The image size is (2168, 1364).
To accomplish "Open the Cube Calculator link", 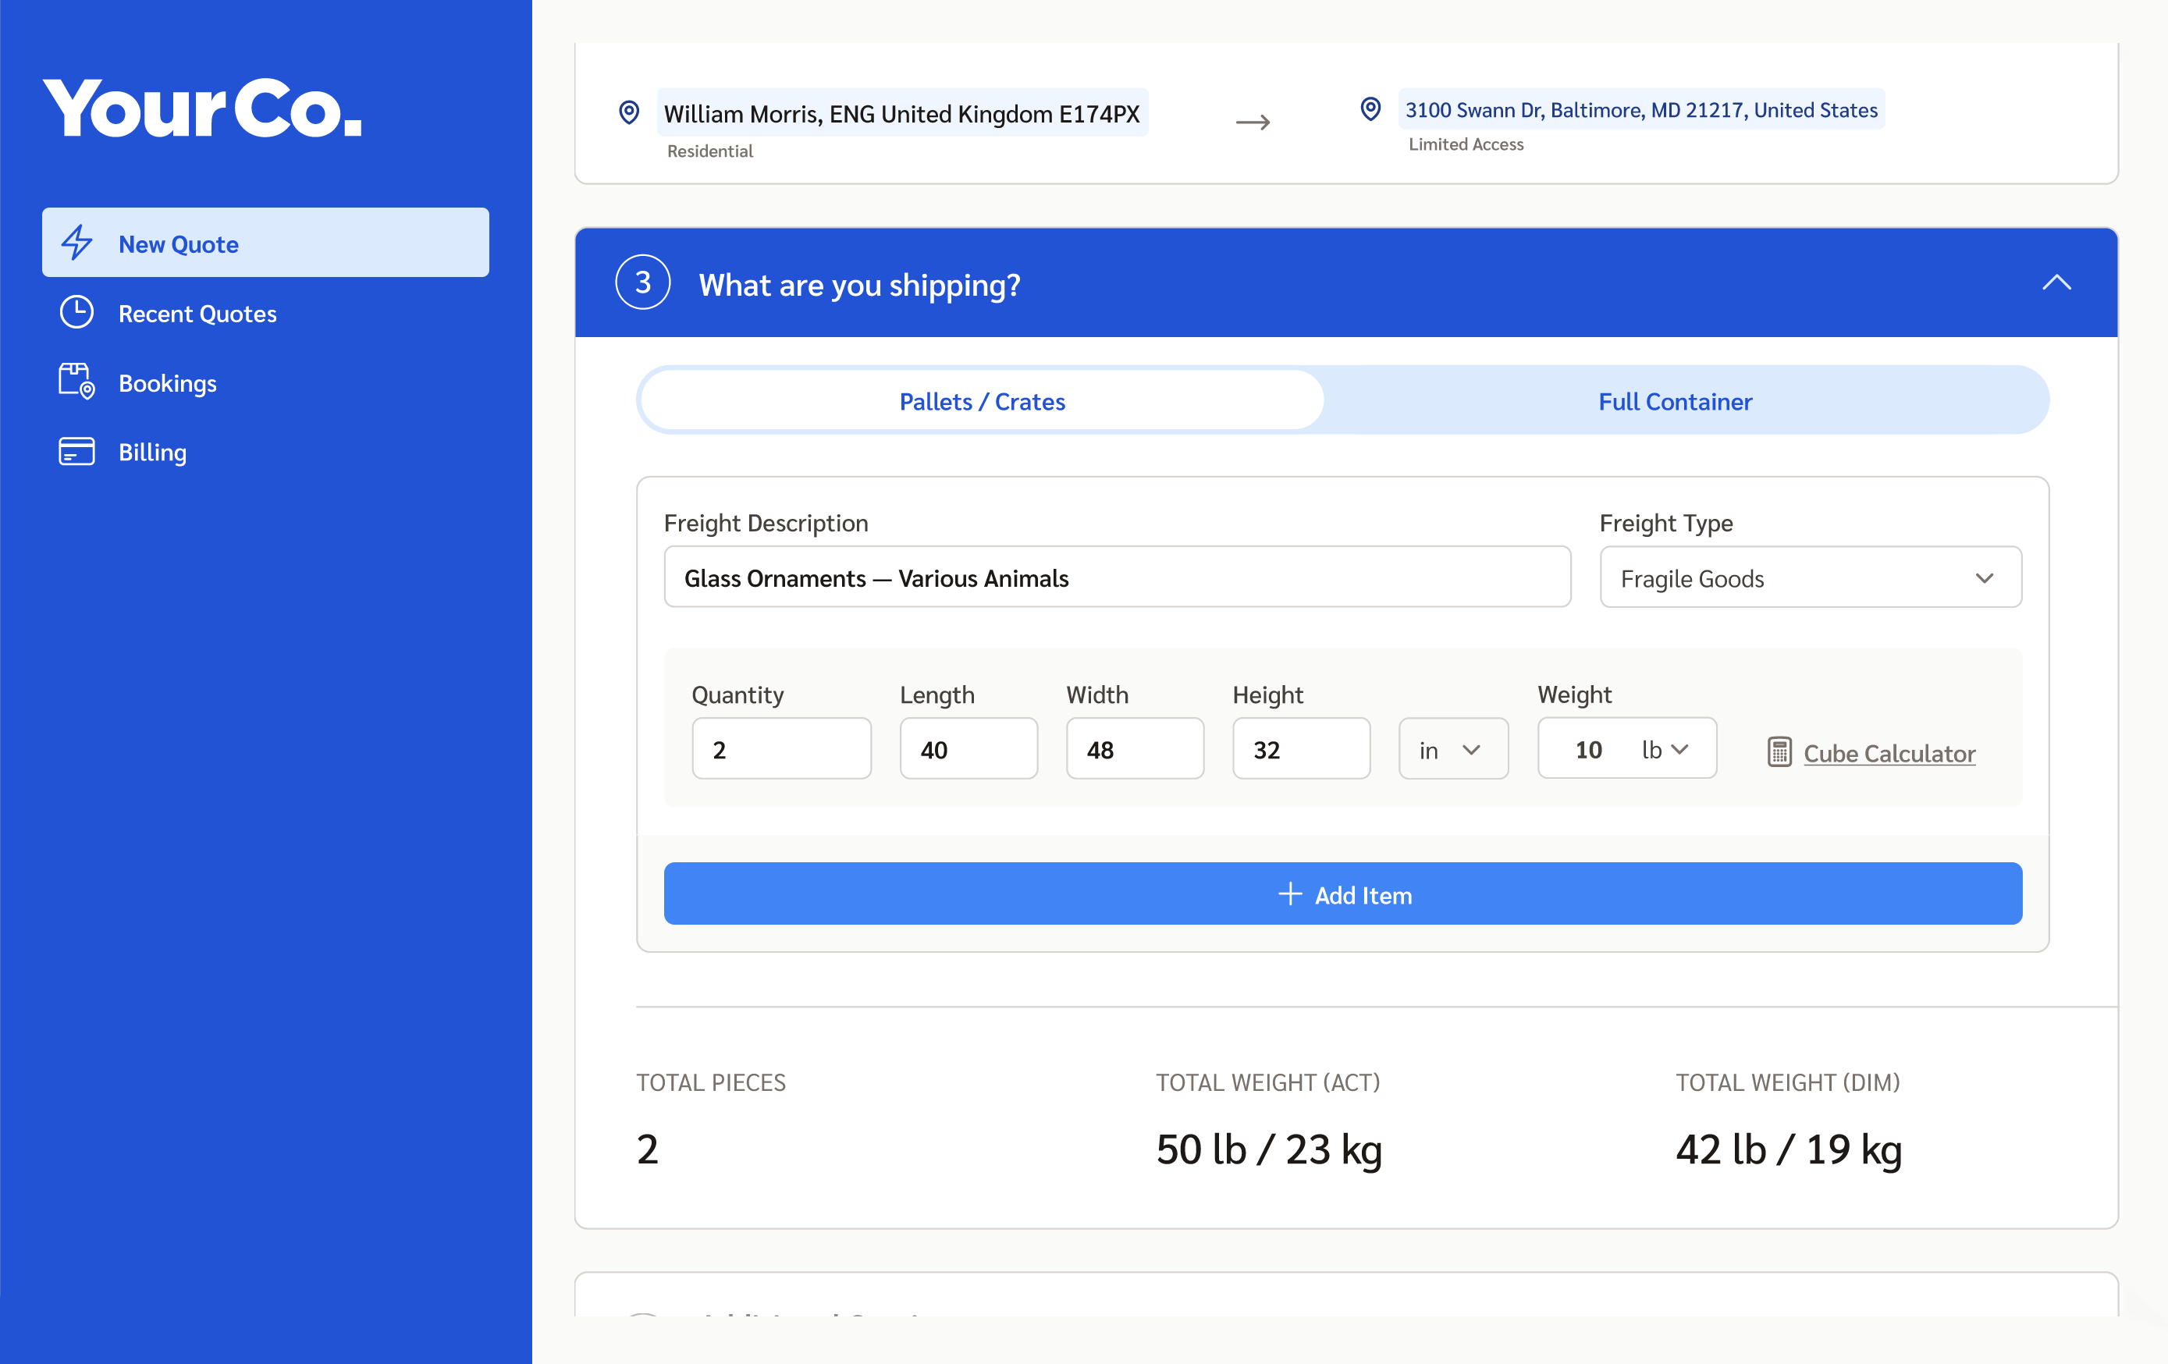I will pos(1889,754).
